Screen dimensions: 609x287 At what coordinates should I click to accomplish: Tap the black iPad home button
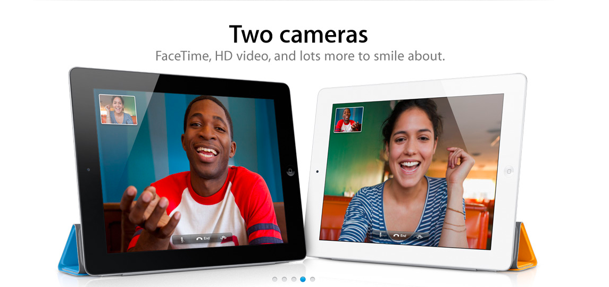point(290,171)
